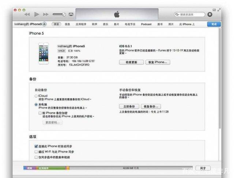
Task: Select the iCloud backup radio button
Action: tap(36, 96)
